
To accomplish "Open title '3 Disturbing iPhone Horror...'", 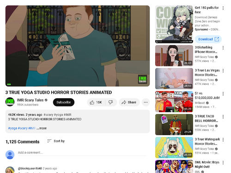I will (x=206, y=49).
